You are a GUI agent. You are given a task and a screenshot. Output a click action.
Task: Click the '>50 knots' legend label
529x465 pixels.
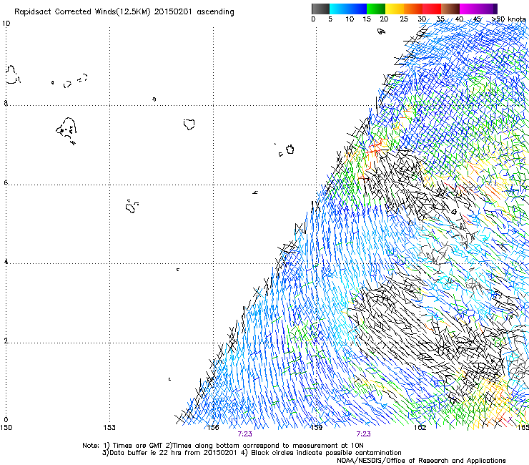pyautogui.click(x=508, y=19)
